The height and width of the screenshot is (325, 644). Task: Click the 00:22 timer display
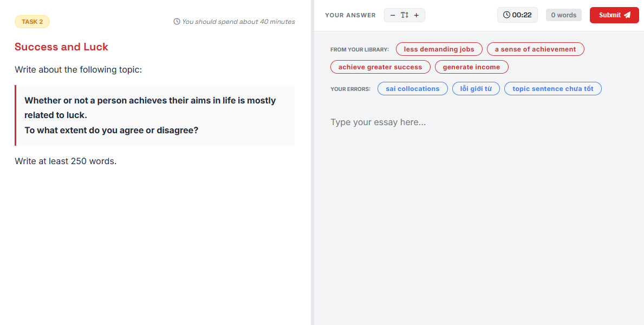tap(522, 15)
